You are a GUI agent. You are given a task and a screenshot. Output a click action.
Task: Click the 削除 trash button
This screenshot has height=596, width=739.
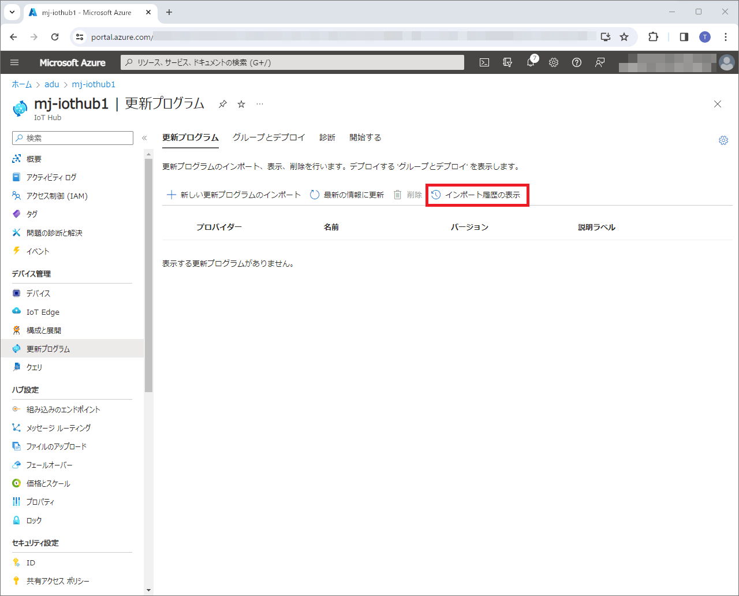(408, 195)
